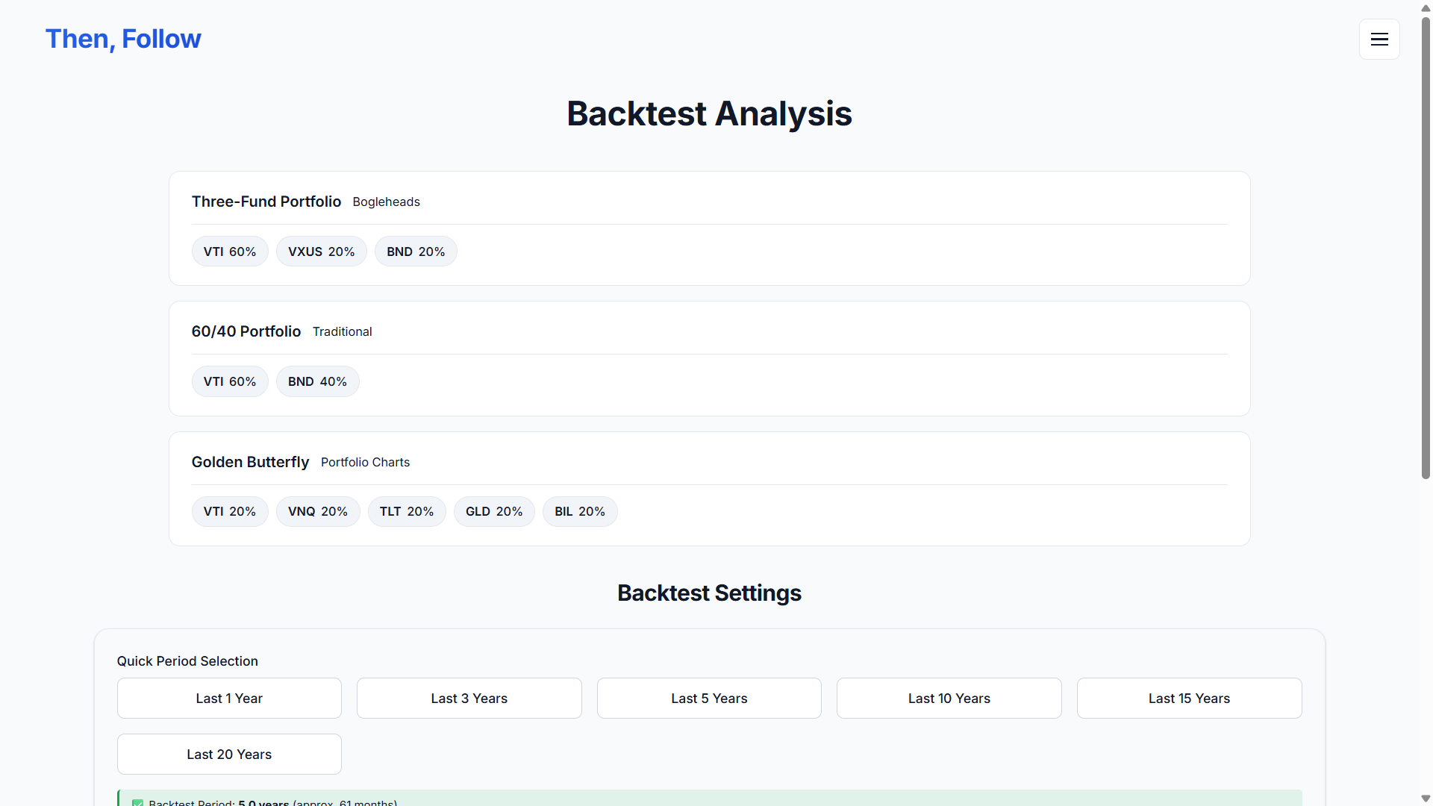Image resolution: width=1433 pixels, height=806 pixels.
Task: Open the Then, Follow home link
Action: [123, 38]
